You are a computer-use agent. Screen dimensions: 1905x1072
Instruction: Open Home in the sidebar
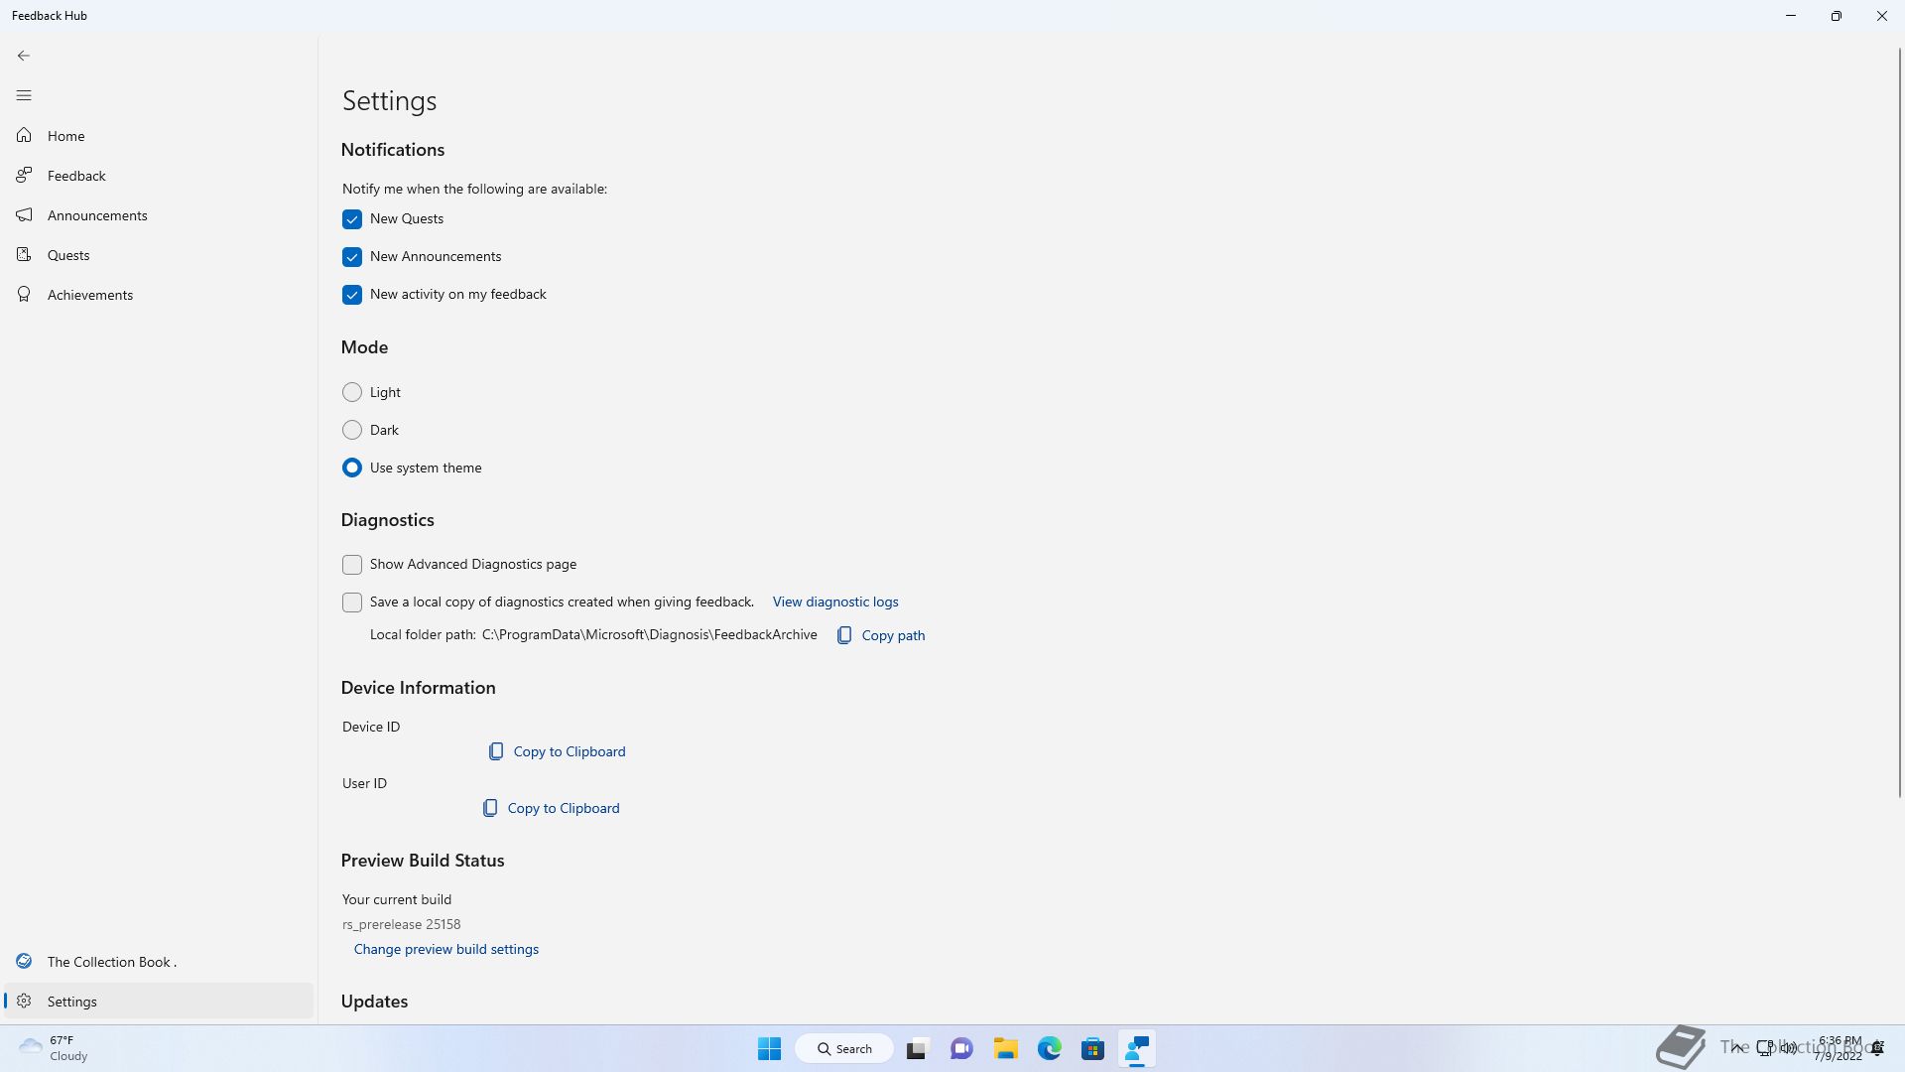tap(159, 136)
